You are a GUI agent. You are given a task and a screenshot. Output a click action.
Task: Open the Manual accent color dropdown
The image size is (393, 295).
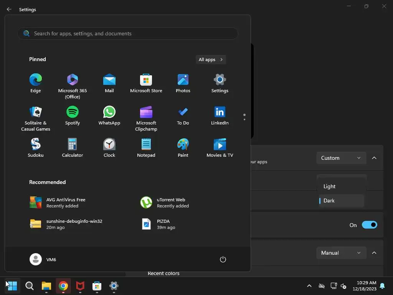coord(341,253)
